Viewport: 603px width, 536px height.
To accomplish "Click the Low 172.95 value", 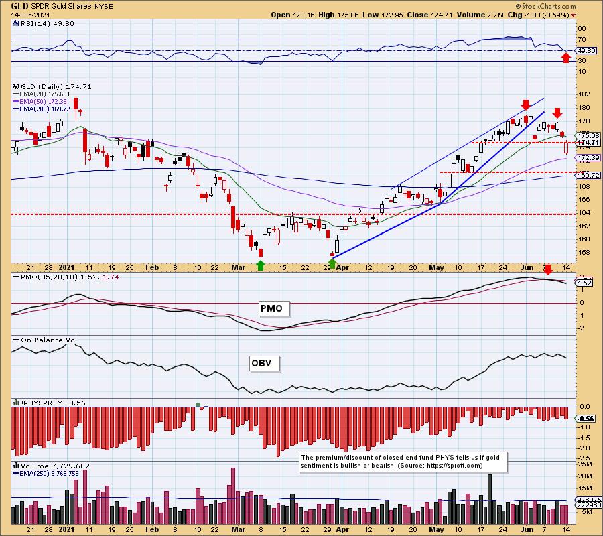I will click(383, 15).
